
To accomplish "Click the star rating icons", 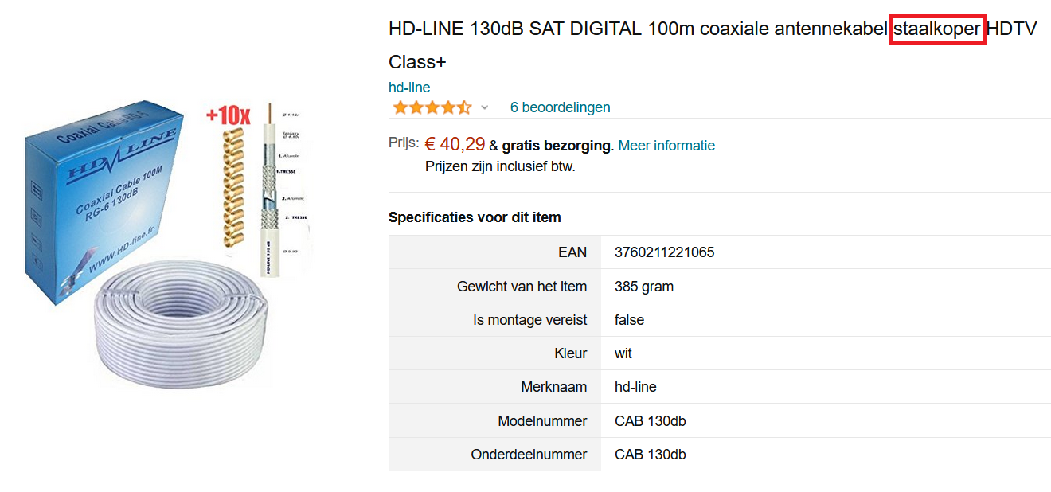I will 432,107.
